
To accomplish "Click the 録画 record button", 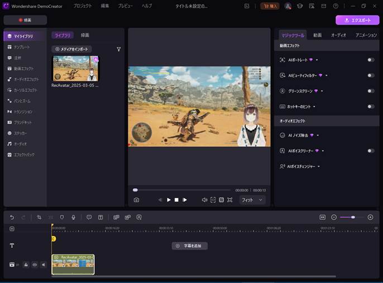I will [x=25, y=20].
